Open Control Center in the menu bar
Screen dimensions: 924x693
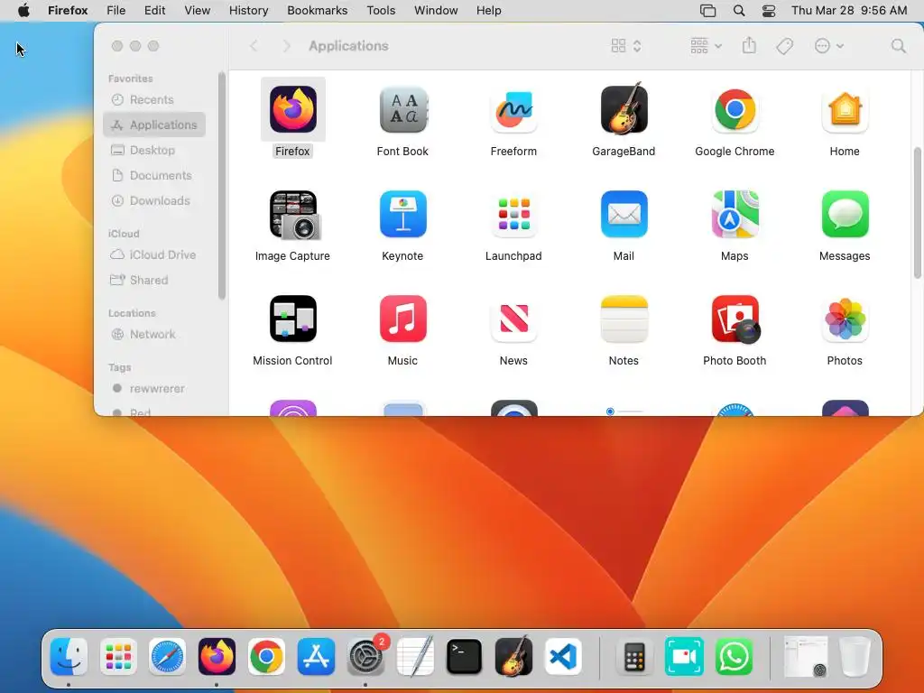(769, 11)
